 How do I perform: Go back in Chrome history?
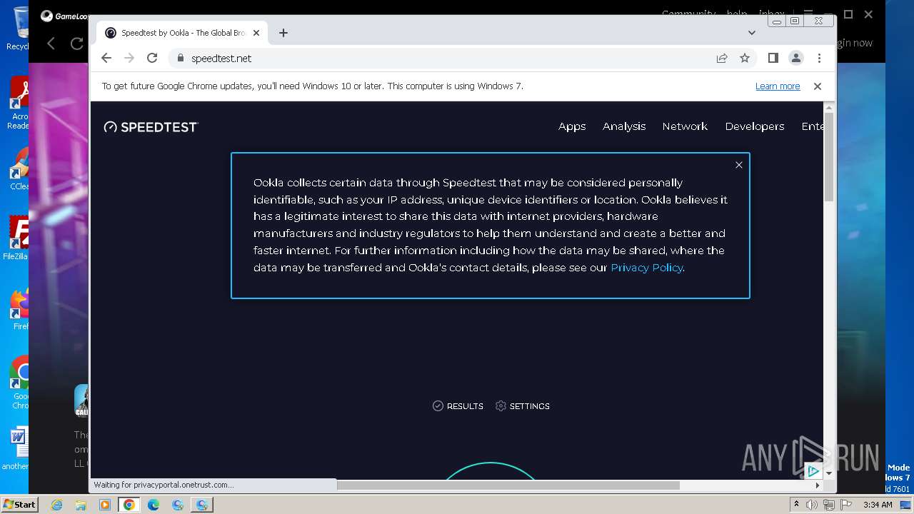(x=106, y=58)
